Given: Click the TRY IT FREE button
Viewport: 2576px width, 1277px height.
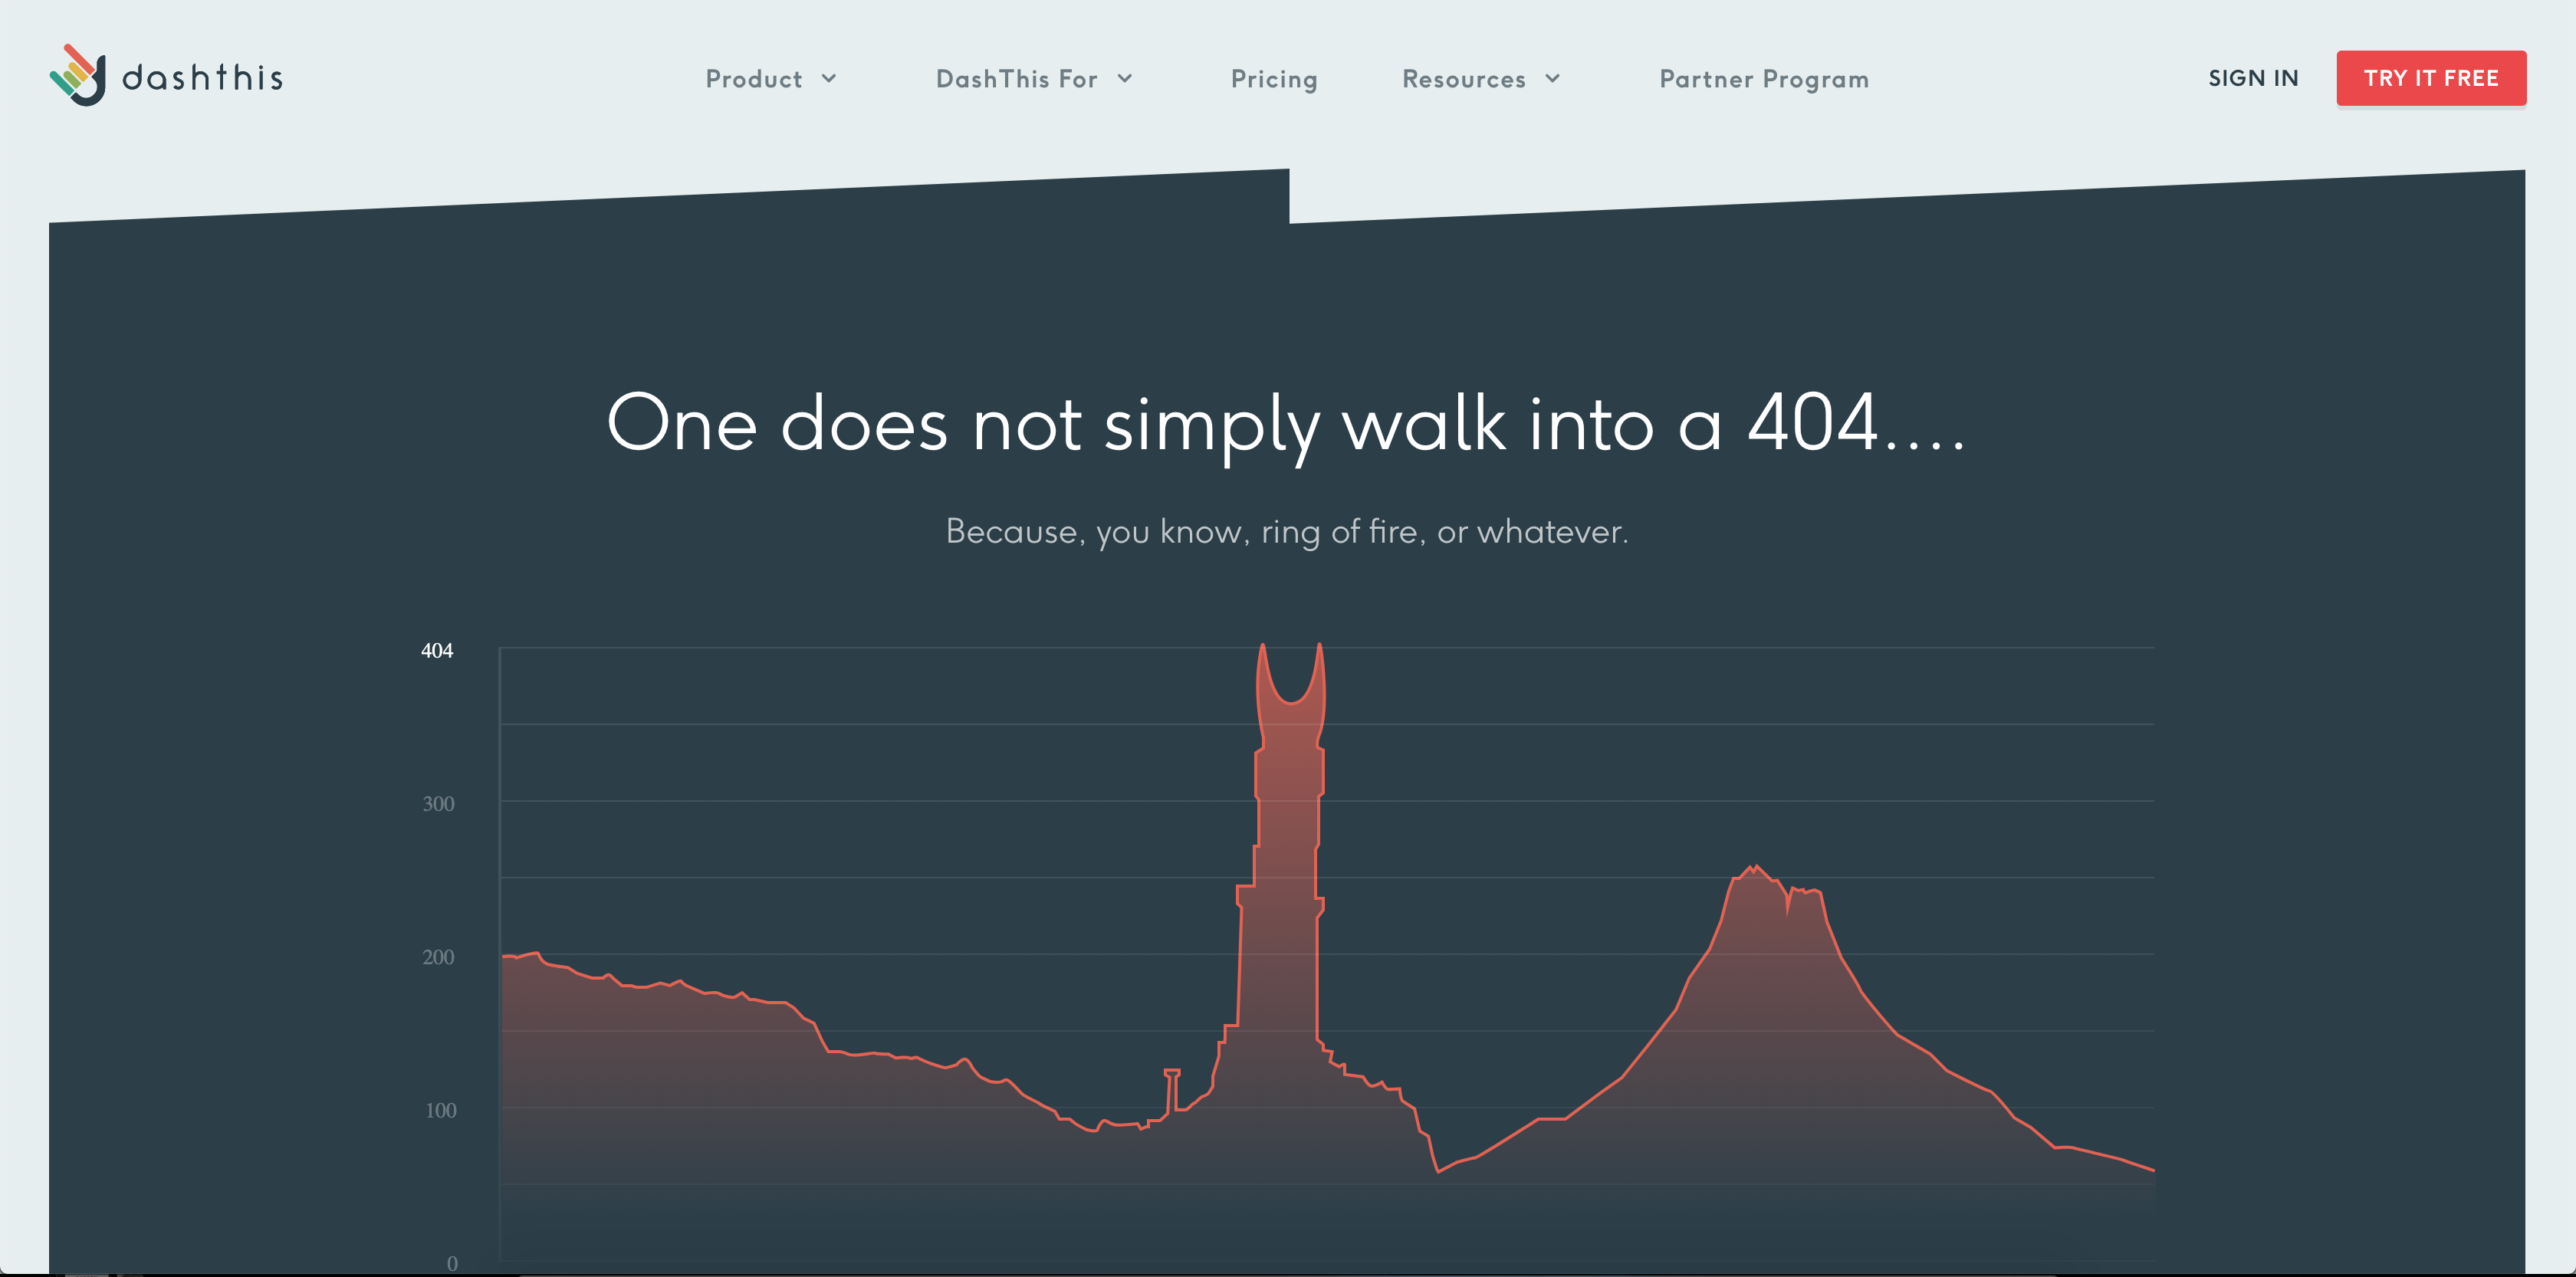Looking at the screenshot, I should pos(2432,77).
